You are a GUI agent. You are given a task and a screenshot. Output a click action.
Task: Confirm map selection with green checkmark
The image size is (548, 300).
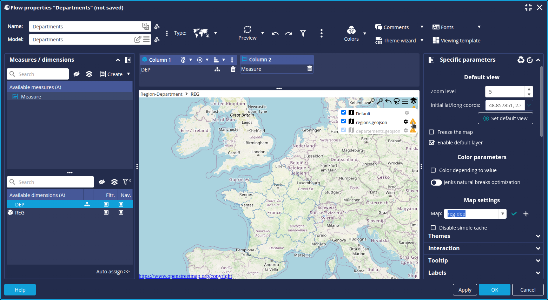(x=514, y=214)
